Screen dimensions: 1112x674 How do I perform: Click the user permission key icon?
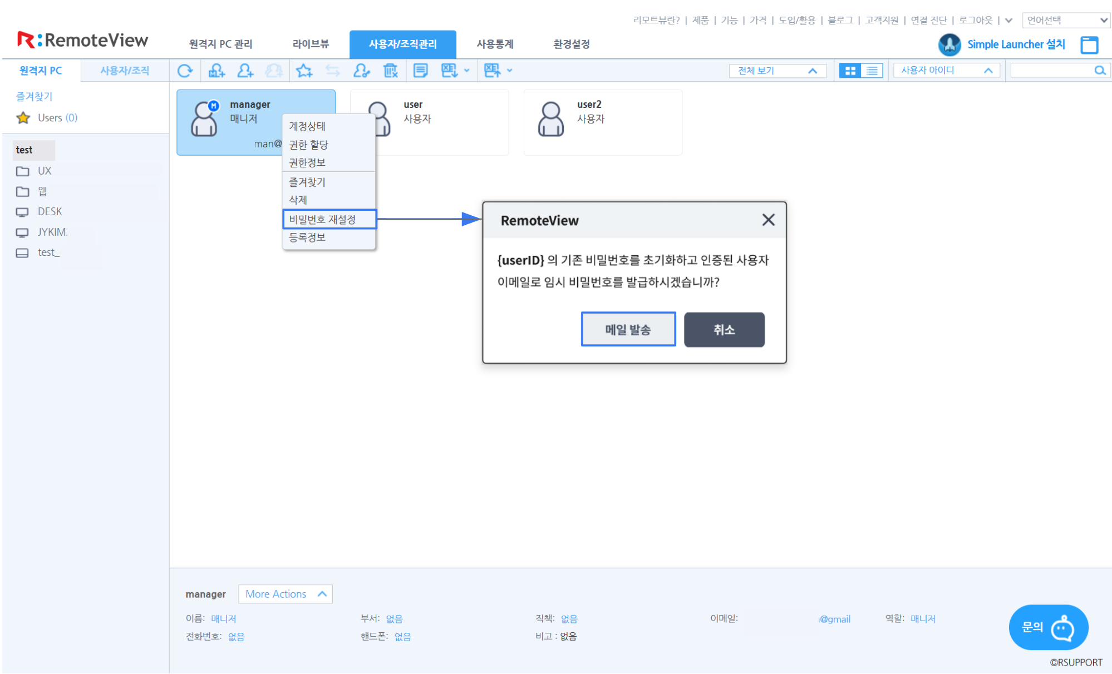[x=361, y=71]
